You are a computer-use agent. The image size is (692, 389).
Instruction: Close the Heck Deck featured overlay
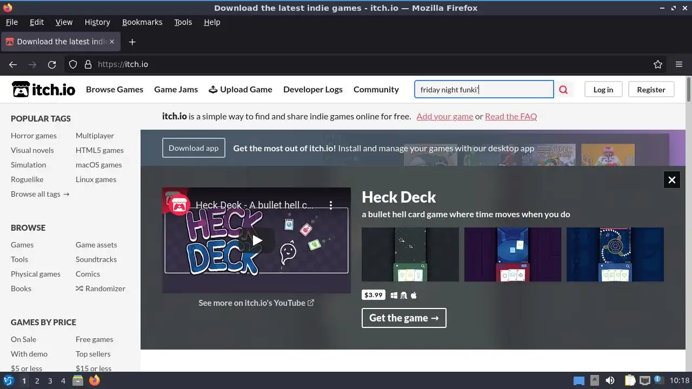[x=671, y=180]
